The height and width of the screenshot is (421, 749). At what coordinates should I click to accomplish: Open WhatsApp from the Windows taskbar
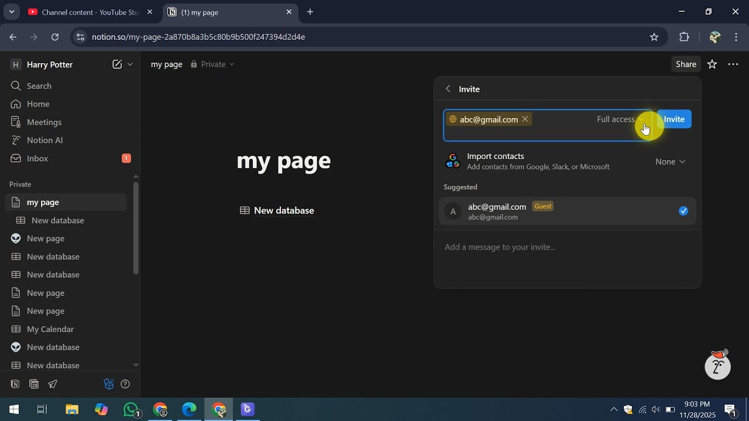(x=132, y=409)
